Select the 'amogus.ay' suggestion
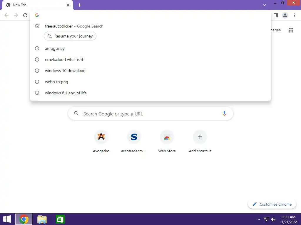This screenshot has width=301, height=225. (x=150, y=48)
